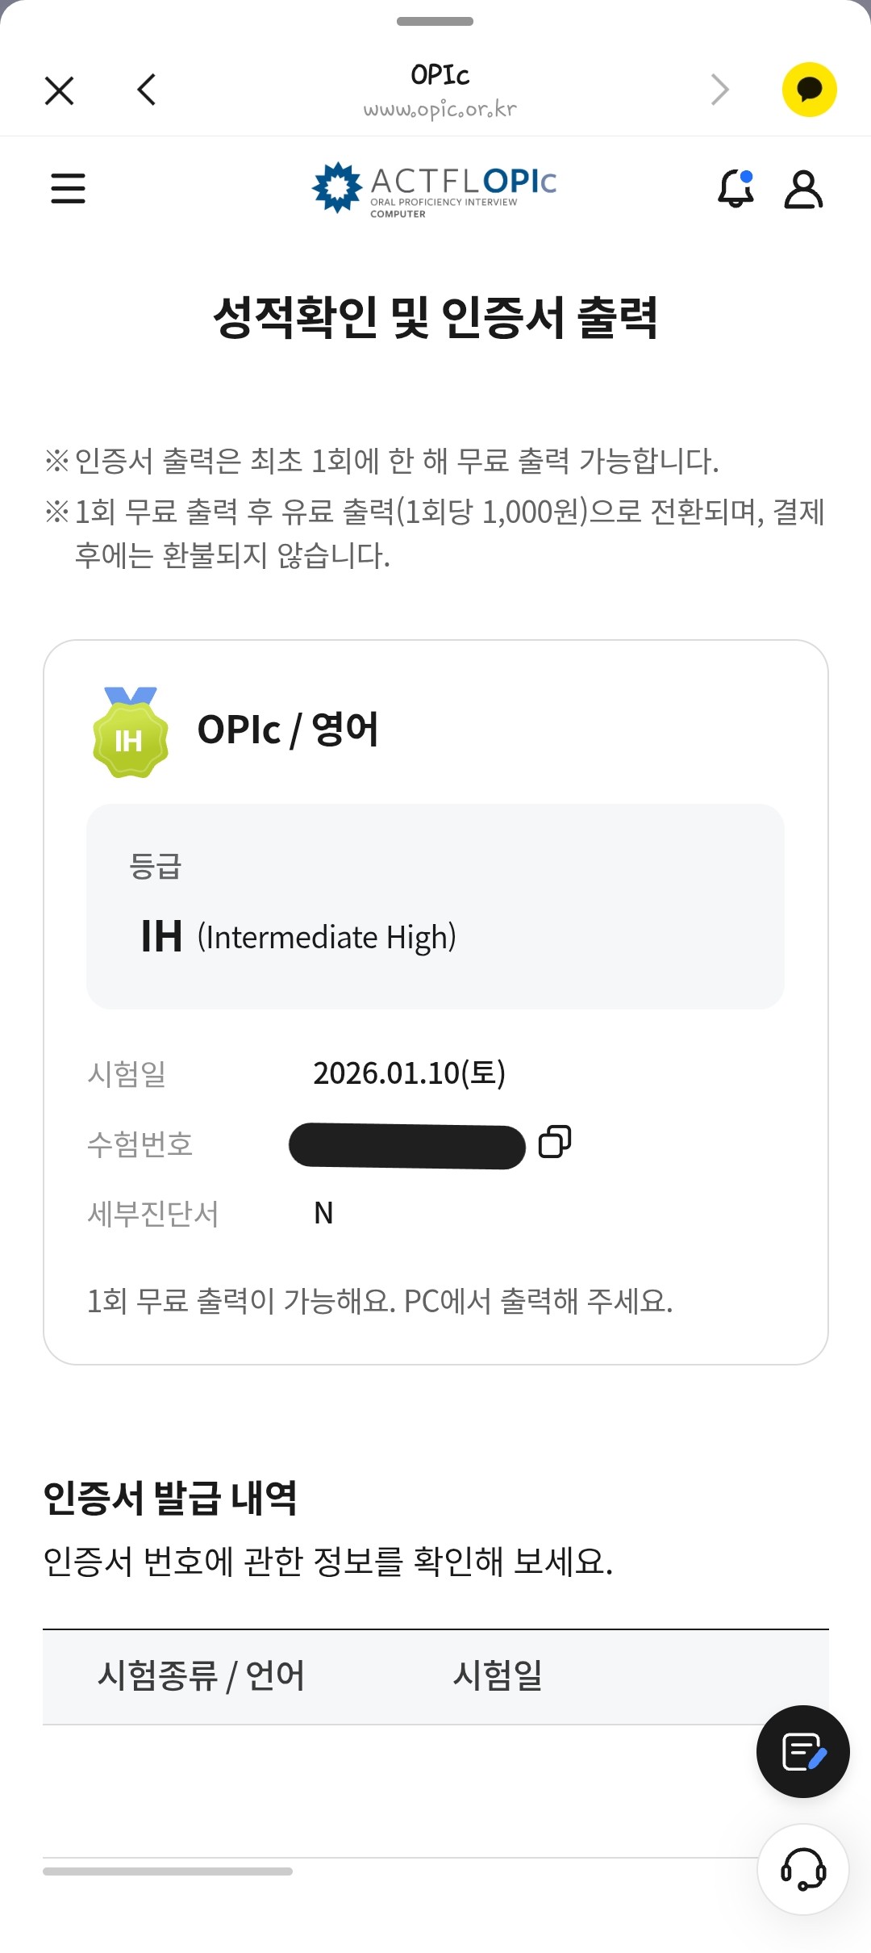The image size is (871, 1953).
Task: Open notifications bell icon
Action: tap(736, 189)
